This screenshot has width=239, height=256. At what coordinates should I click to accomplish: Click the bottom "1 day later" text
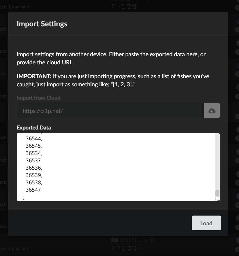click(19, 249)
